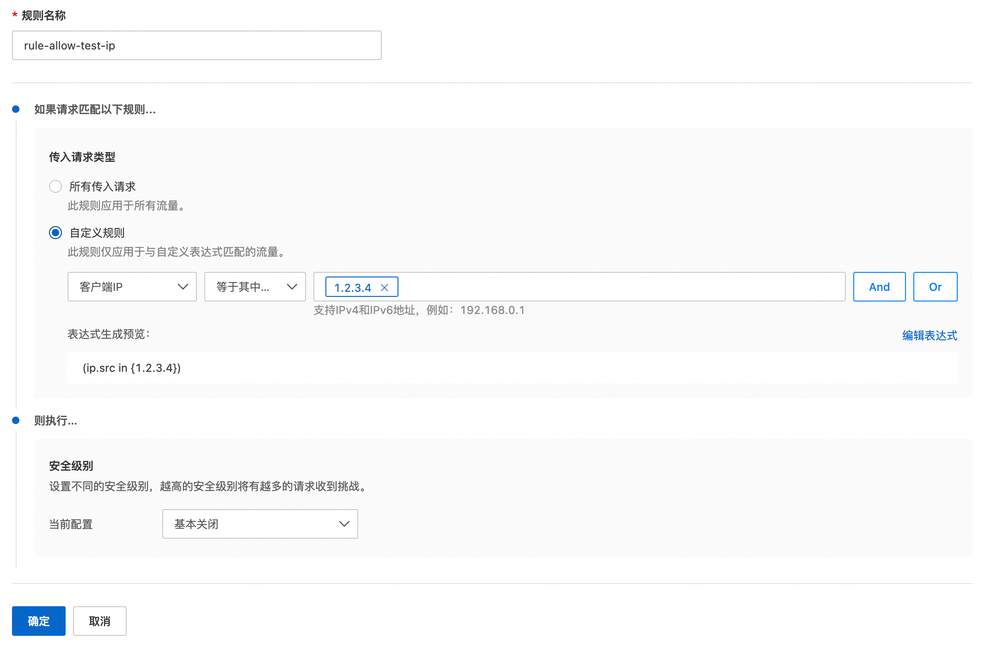Open the 客户端IP field dropdown
The image size is (991, 652).
tap(132, 287)
